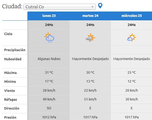Open the Ciudad dropdown showing Cutral Co

pos(60,7)
